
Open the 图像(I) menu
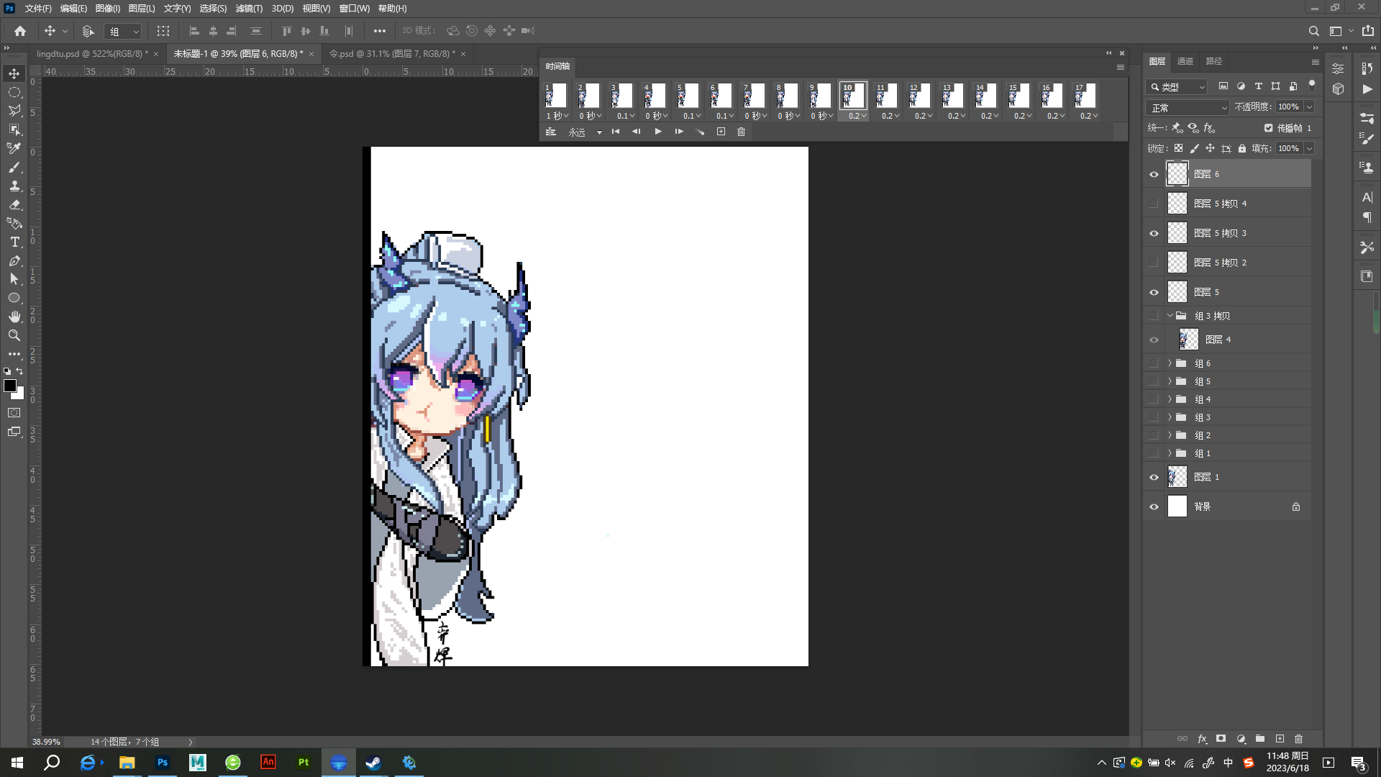click(108, 9)
